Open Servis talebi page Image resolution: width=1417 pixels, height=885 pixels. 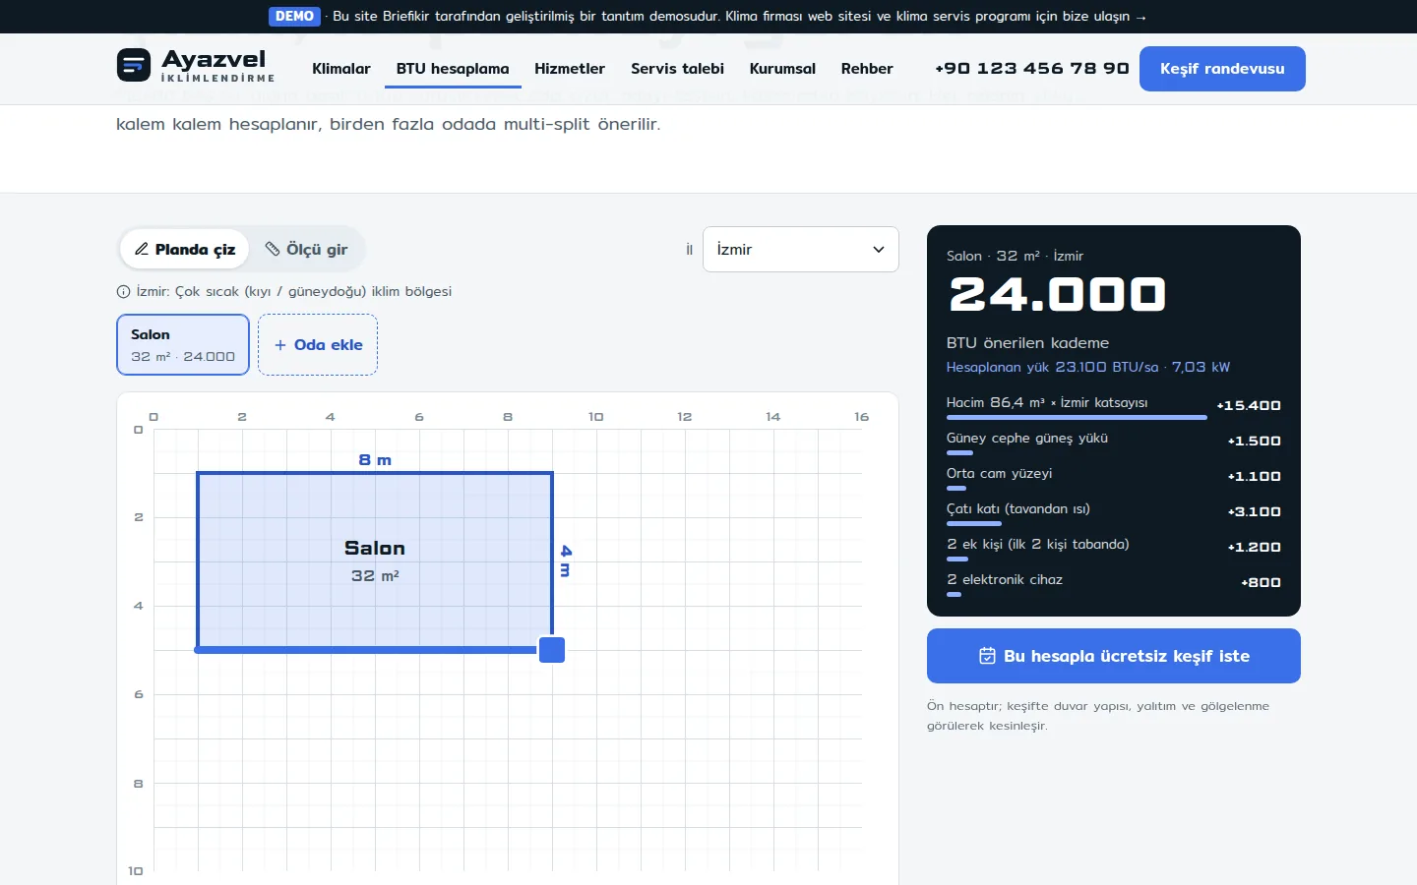(677, 69)
